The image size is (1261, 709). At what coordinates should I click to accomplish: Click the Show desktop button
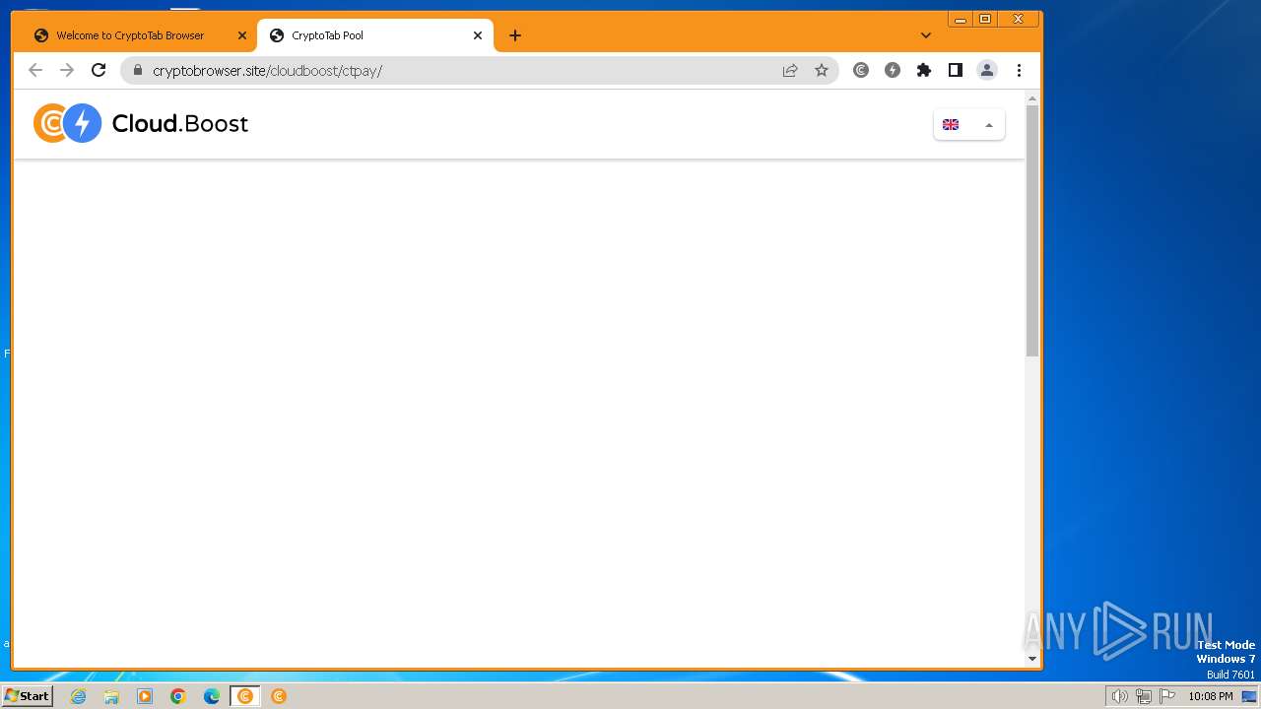click(1250, 696)
